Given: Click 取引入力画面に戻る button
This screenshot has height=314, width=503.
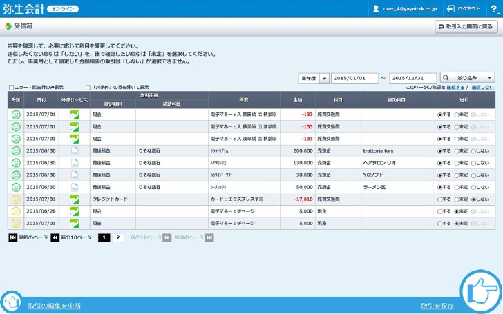Looking at the screenshot, I should pyautogui.click(x=466, y=27).
